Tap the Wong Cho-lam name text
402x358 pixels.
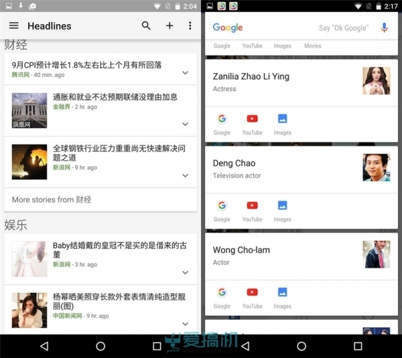click(241, 250)
